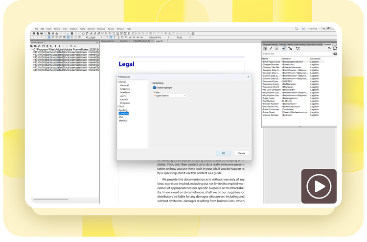Open the Graphics menu
This screenshot has width=367, height=242.
coord(73,29)
